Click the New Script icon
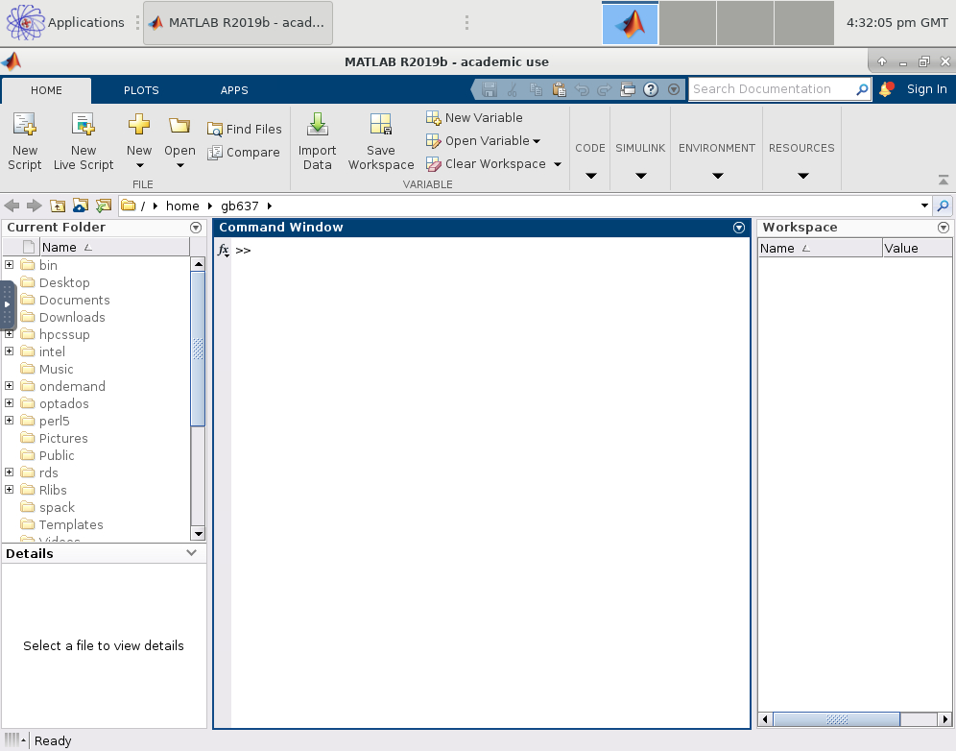 (24, 125)
